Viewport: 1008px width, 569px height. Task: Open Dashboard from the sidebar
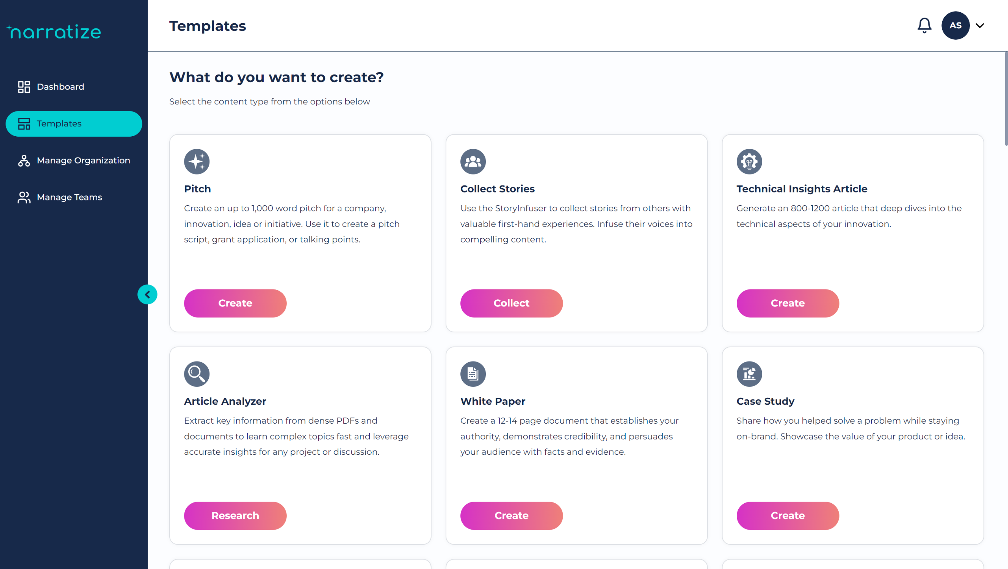pos(60,87)
